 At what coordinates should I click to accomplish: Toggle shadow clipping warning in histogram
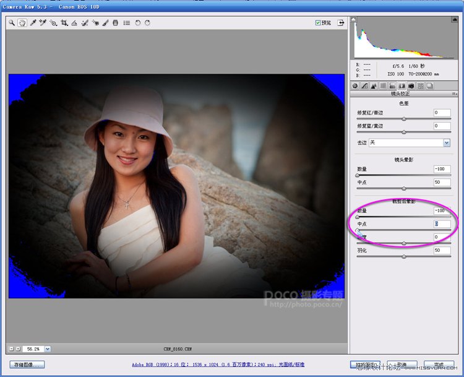click(x=353, y=20)
